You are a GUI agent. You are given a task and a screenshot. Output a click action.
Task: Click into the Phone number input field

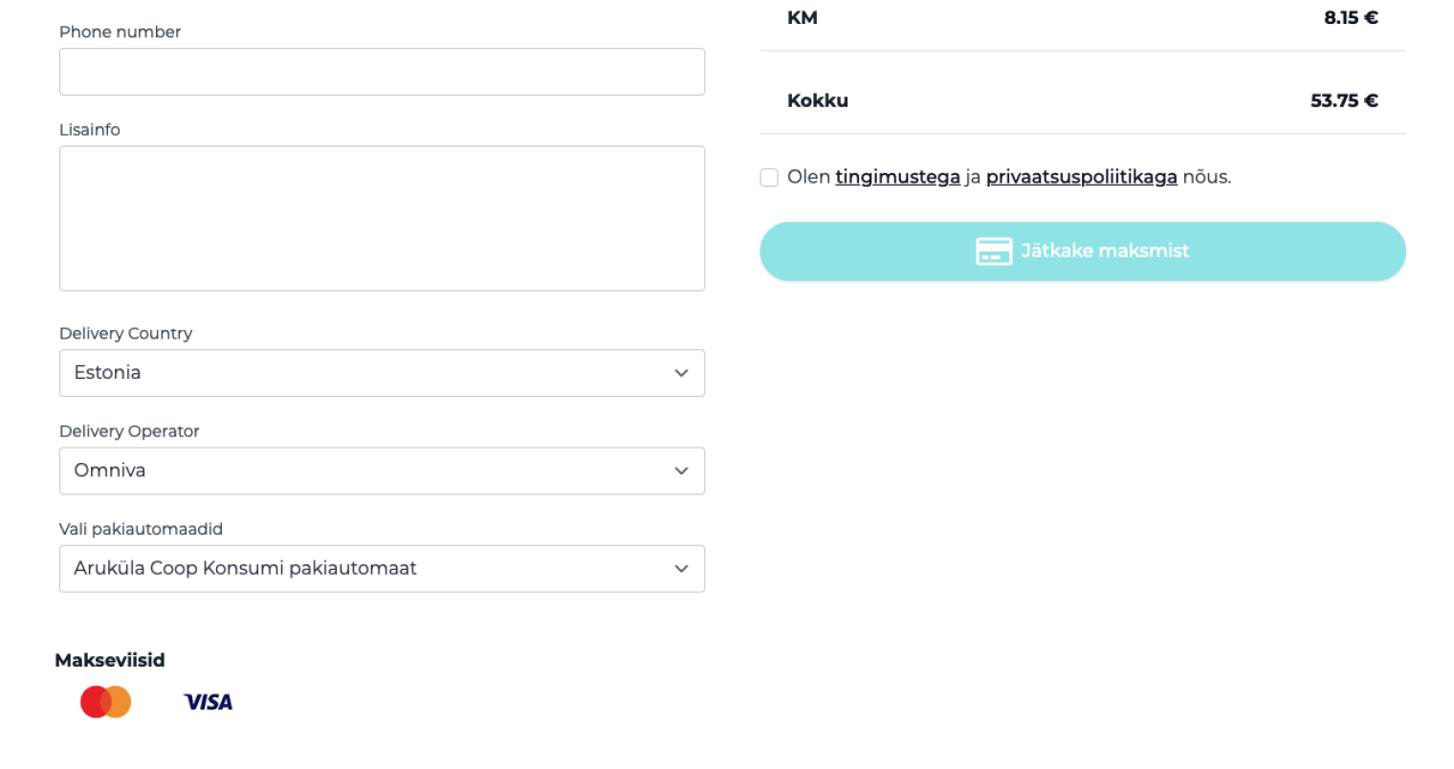(382, 72)
